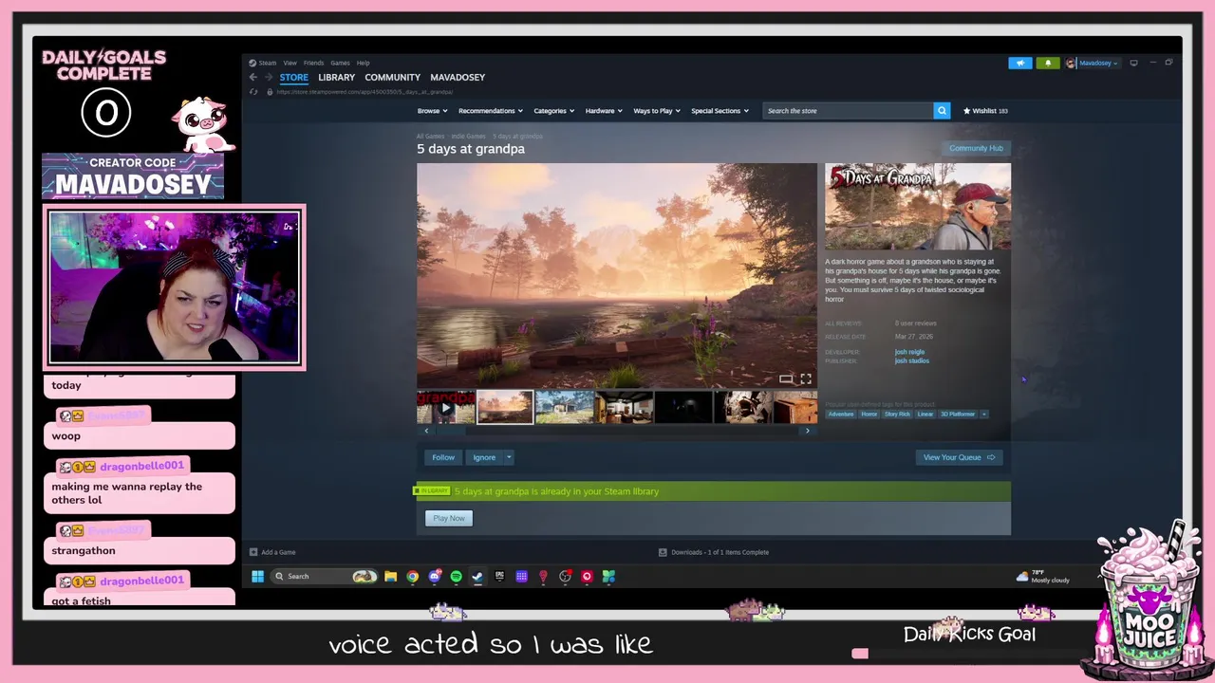The image size is (1215, 683).
Task: Expand the Ways to Play dropdown
Action: pos(657,111)
